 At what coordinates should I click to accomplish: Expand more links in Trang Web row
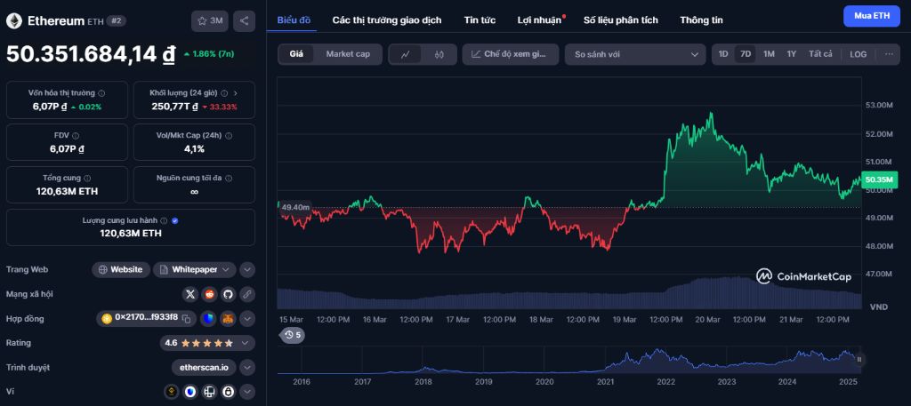coord(247,270)
